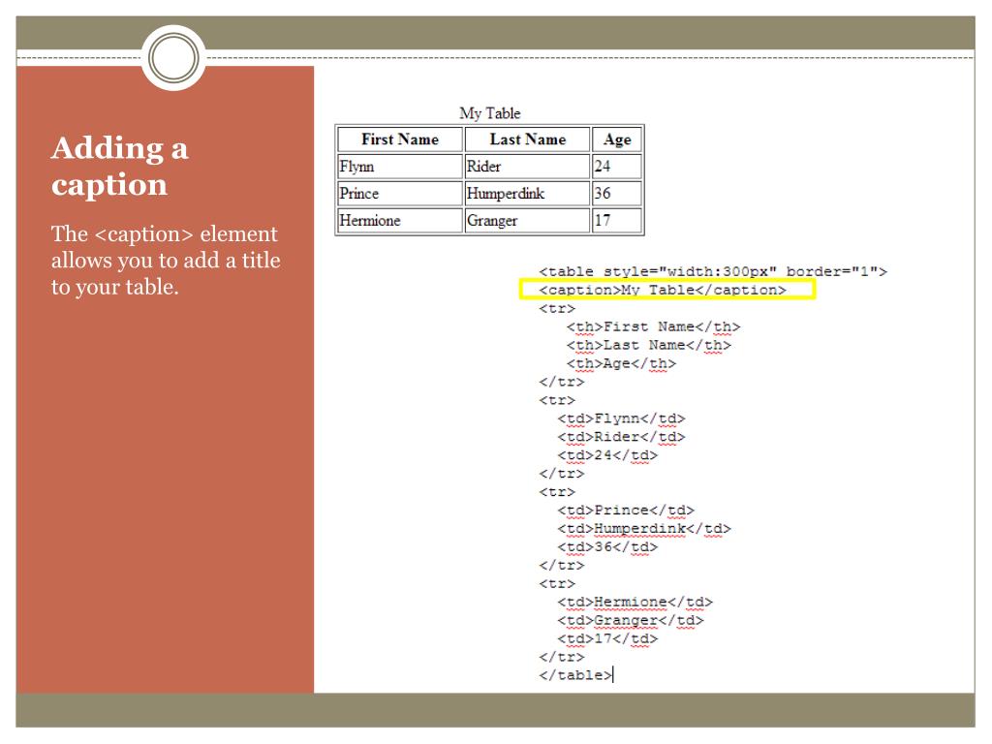Viewport: 992px width, 744px height.
Task: Click the 'My Table' caption above the table
Action: [489, 113]
